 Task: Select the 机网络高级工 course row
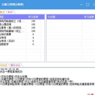point(22,21)
